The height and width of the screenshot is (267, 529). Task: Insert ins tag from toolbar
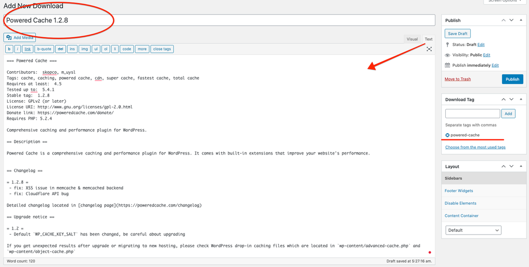pos(72,49)
